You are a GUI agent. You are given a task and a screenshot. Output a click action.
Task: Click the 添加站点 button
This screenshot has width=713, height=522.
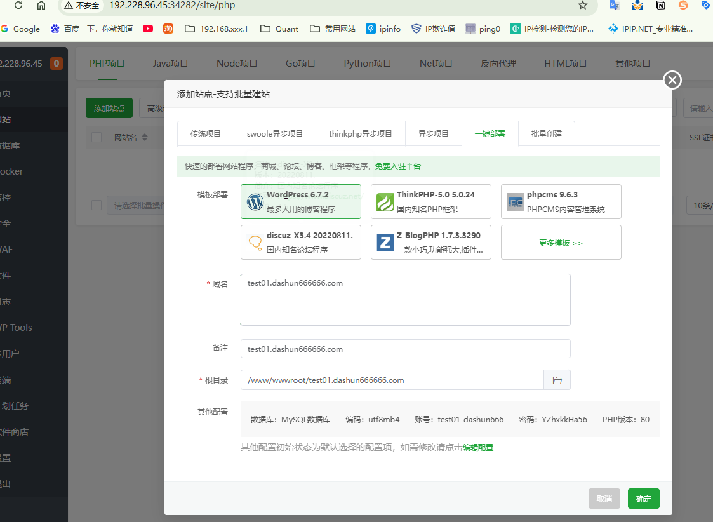click(x=109, y=108)
